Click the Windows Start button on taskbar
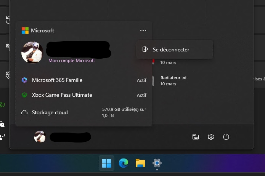This screenshot has height=176, width=265. tap(107, 163)
